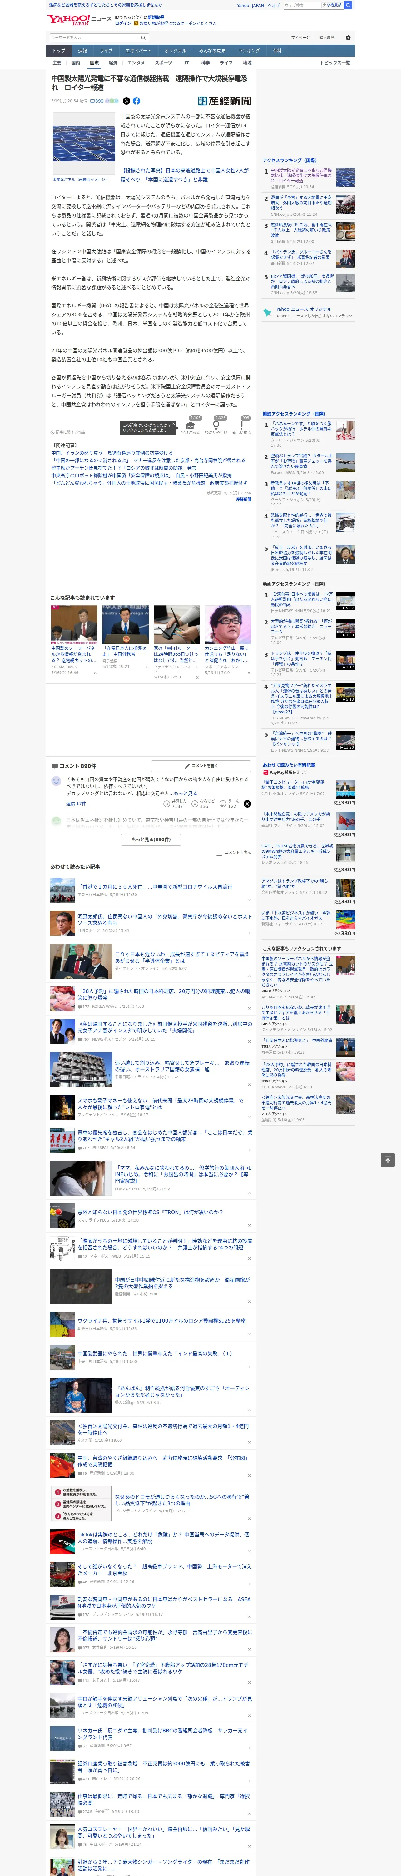This screenshot has height=1876, width=401.
Task: Click the 共感した like icon on first comment
Action: (167, 804)
